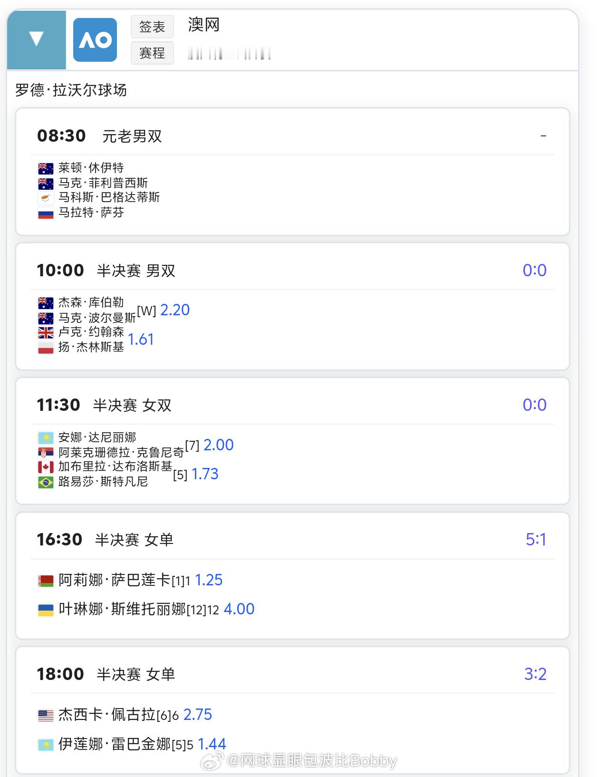Click the AO Australian Open logo
The image size is (599, 777).
(95, 40)
